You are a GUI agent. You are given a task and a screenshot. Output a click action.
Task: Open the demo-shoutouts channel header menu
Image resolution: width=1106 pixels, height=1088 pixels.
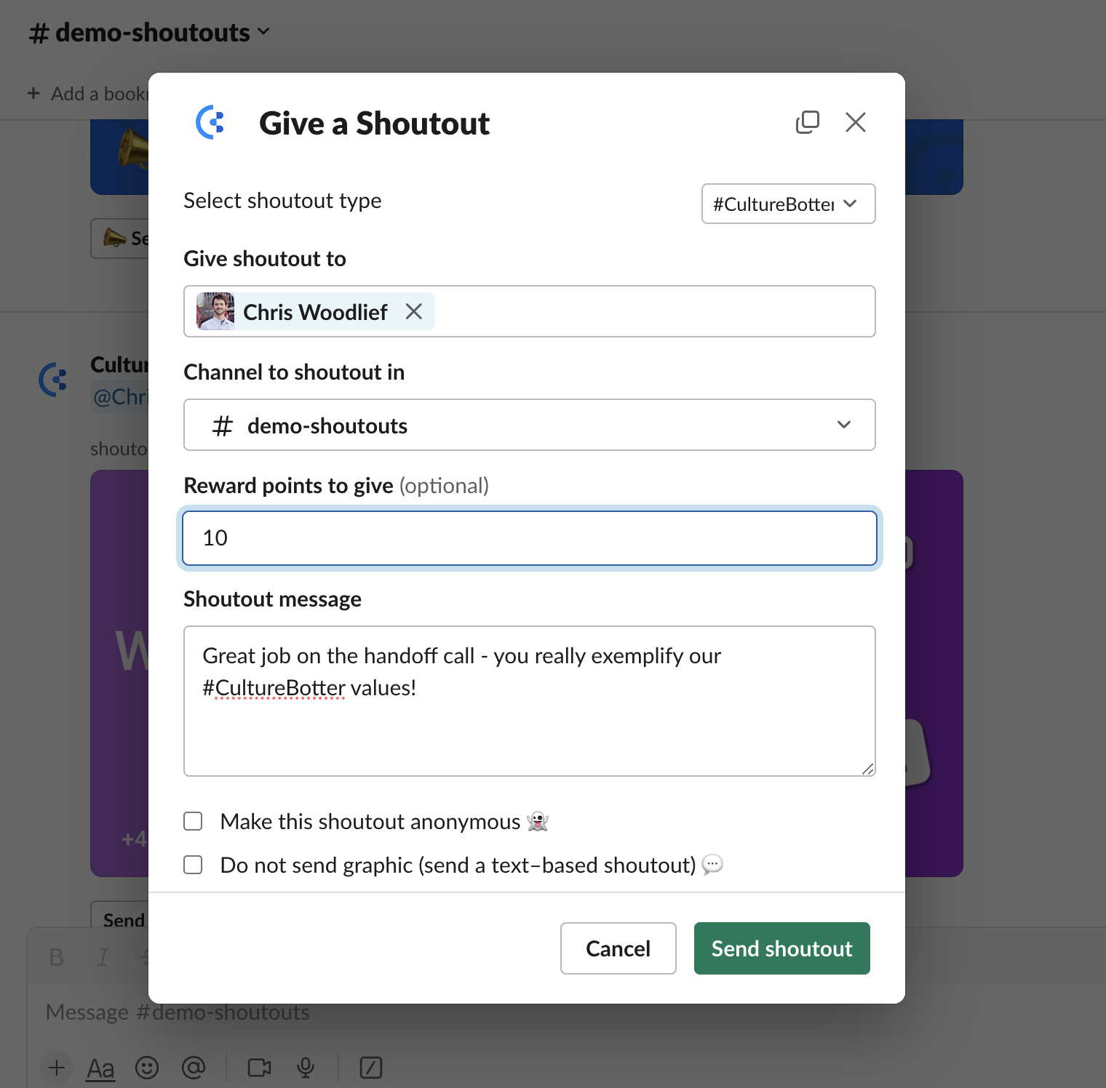pyautogui.click(x=149, y=32)
